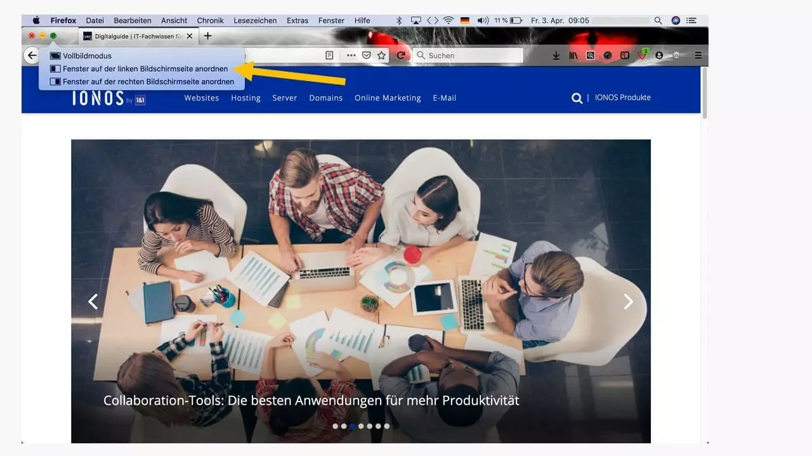Click the third carousel pagination dot

click(352, 426)
